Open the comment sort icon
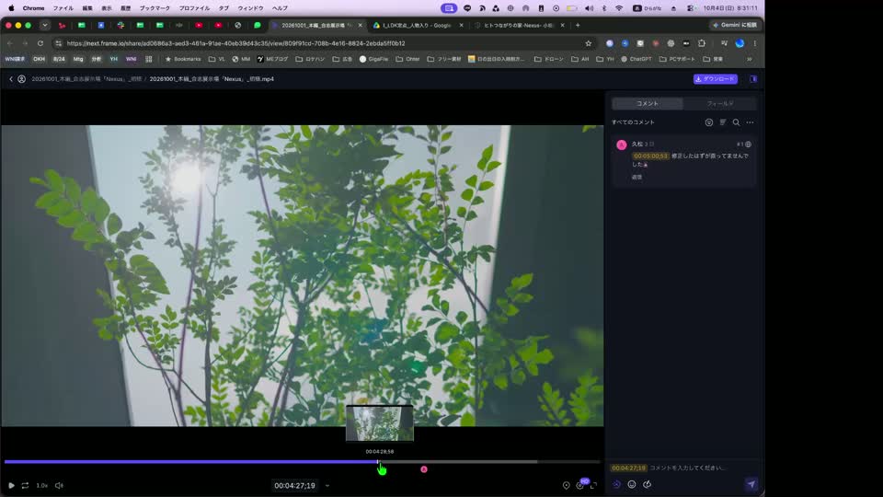Viewport: 883px width, 497px height. [723, 122]
